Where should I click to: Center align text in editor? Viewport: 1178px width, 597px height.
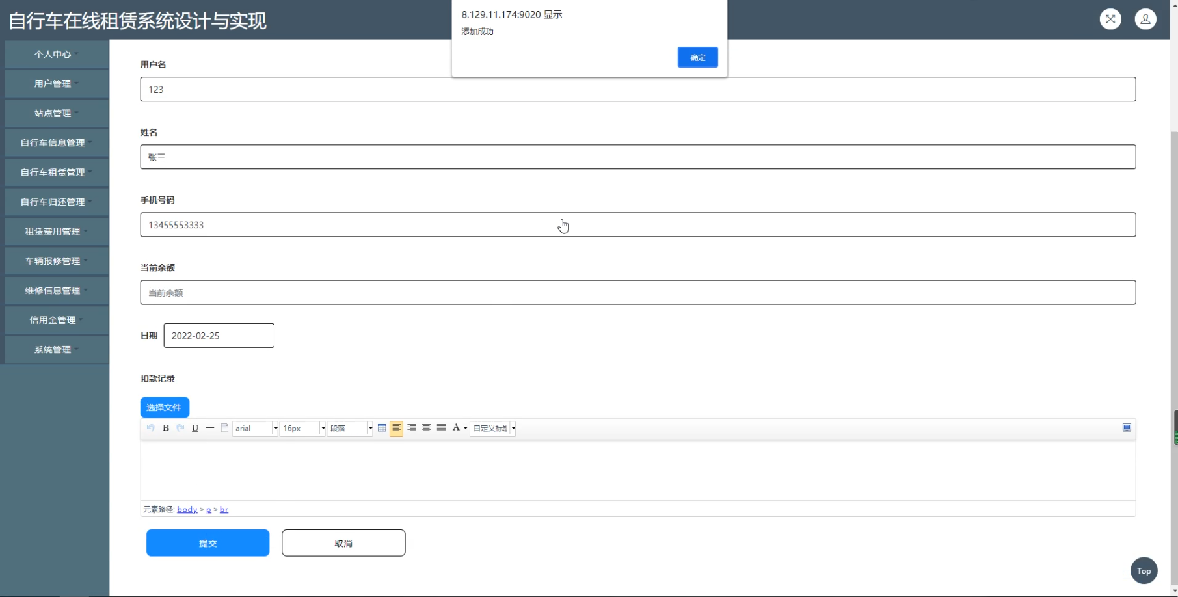(427, 428)
